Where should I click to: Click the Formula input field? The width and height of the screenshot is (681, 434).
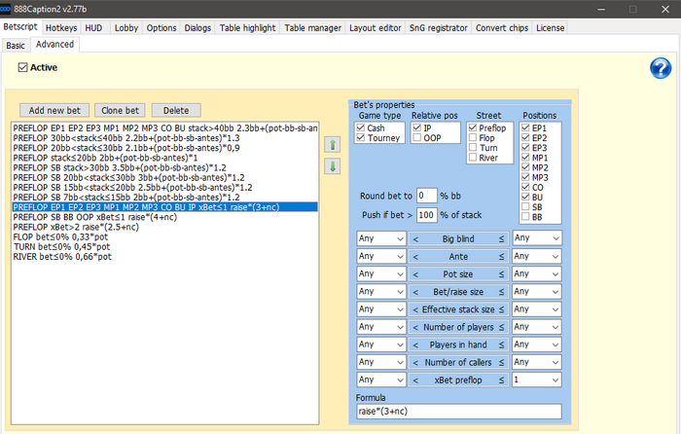click(x=458, y=413)
